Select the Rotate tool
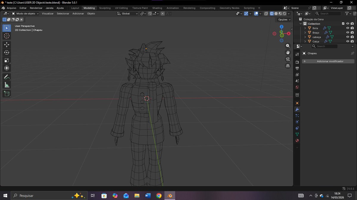This screenshot has width=357, height=200. click(7, 52)
